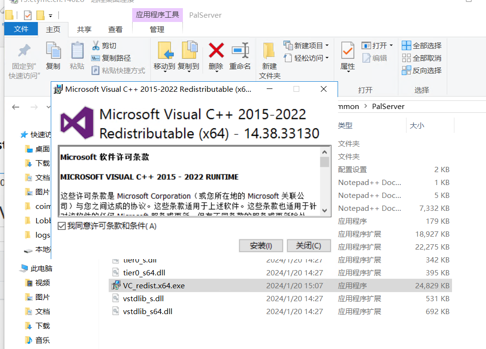The width and height of the screenshot is (486, 349).
Task: Select Pictures (图片) under Quick access
Action: coord(38,192)
